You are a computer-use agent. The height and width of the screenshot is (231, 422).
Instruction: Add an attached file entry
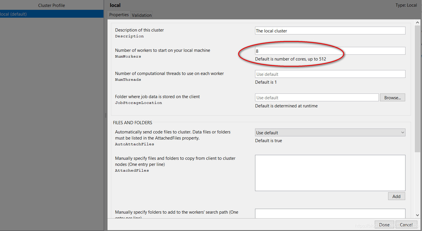[396, 196]
